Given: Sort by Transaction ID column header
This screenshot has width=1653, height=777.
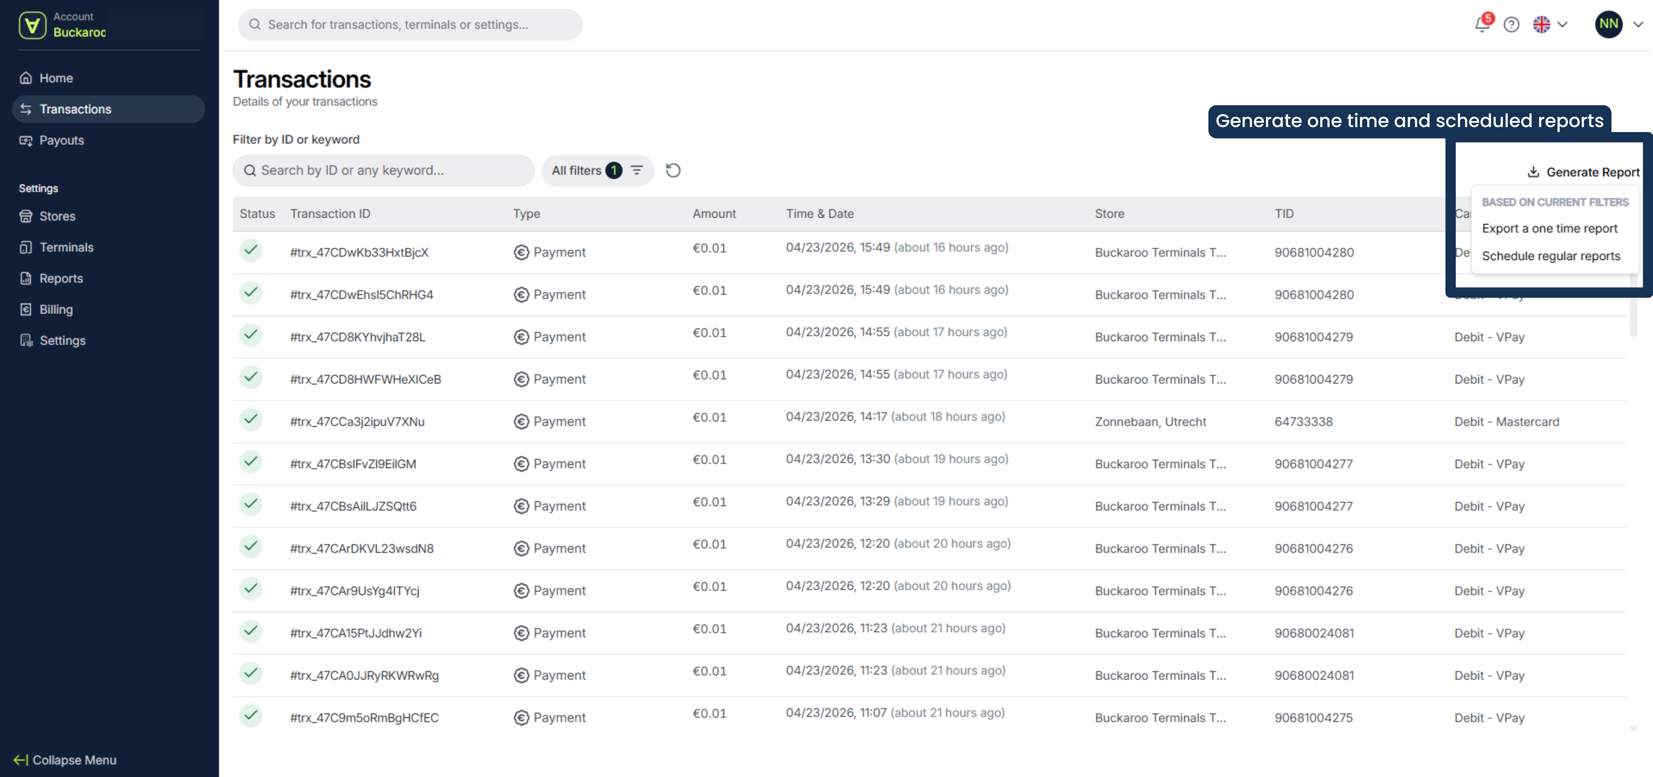Looking at the screenshot, I should click(x=330, y=214).
